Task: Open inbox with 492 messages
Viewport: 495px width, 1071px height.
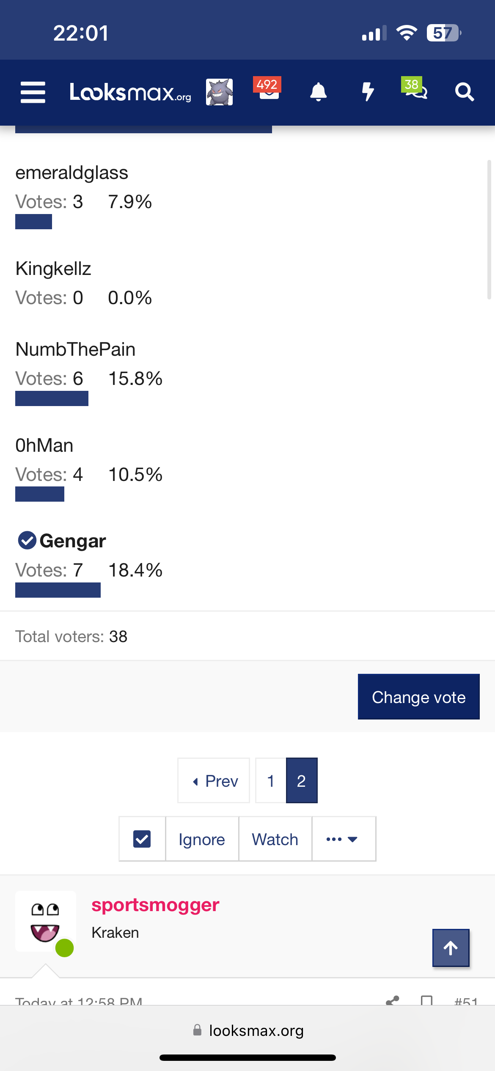Action: 268,89
